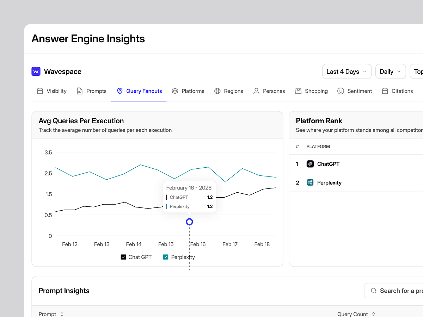Viewport: 423px width, 317px height.
Task: Toggle the Chat GPT legend checkbox
Action: pos(123,257)
